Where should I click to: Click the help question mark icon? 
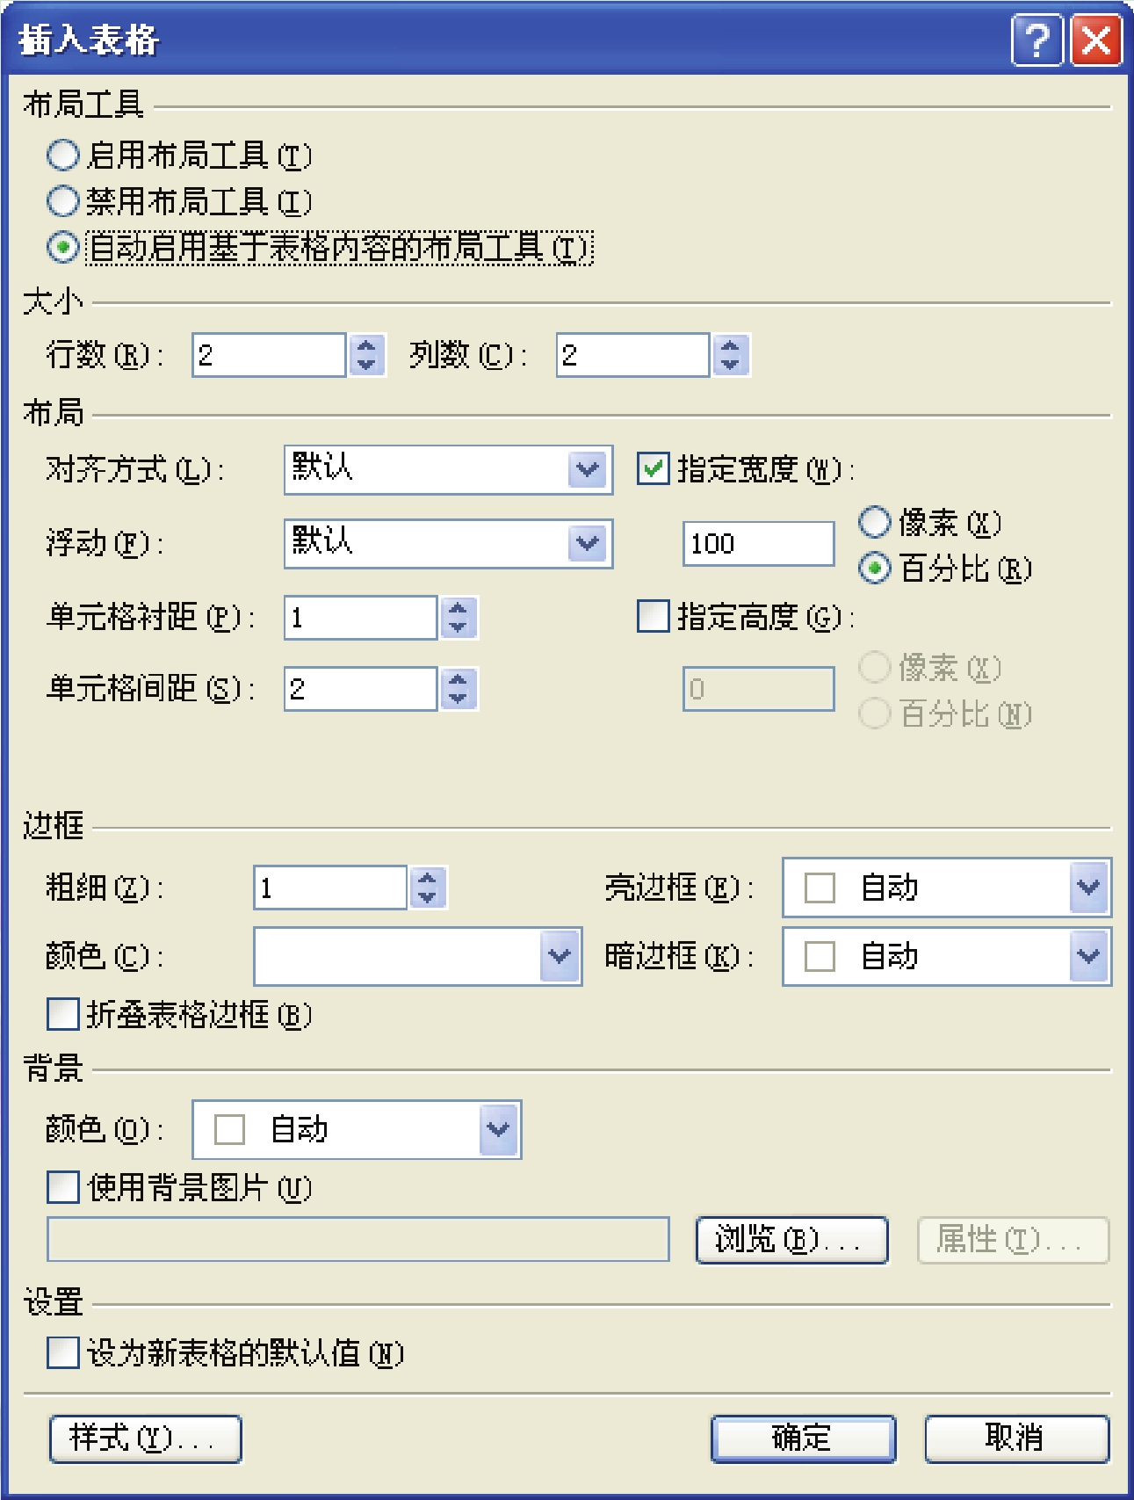pyautogui.click(x=1036, y=40)
